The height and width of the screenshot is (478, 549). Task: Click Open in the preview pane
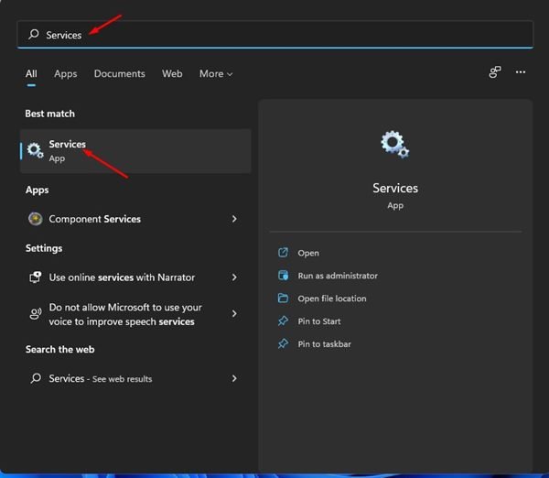(308, 253)
